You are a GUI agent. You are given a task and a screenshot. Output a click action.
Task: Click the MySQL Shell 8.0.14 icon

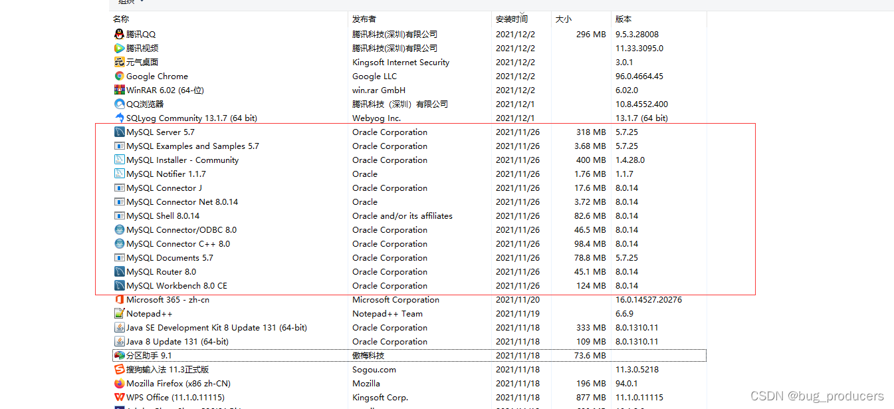119,215
